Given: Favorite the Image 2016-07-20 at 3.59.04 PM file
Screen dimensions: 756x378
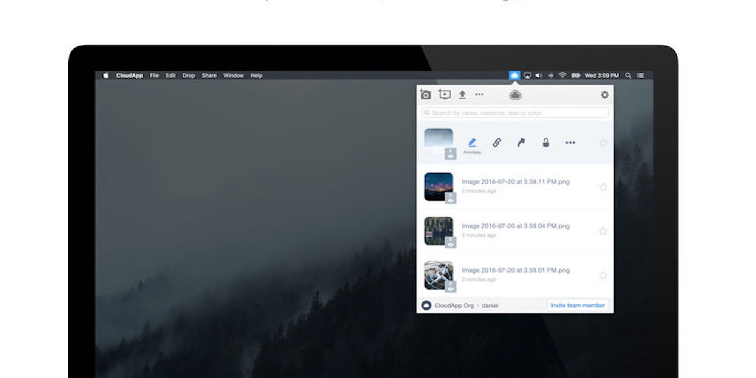Looking at the screenshot, I should (603, 231).
